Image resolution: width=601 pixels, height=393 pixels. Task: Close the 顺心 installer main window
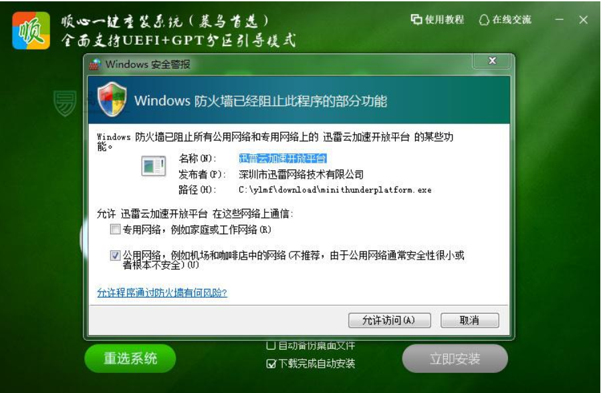(x=584, y=19)
